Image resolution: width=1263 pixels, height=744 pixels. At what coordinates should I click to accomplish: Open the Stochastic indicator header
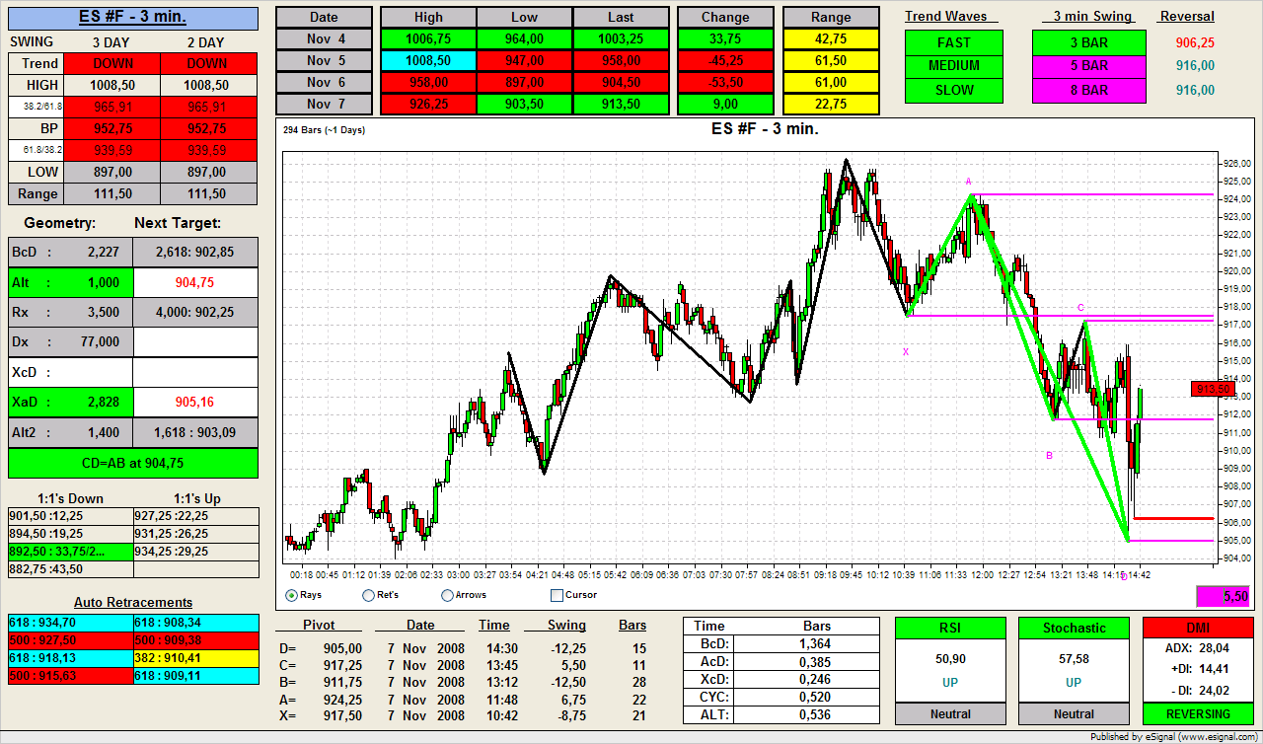click(1074, 628)
